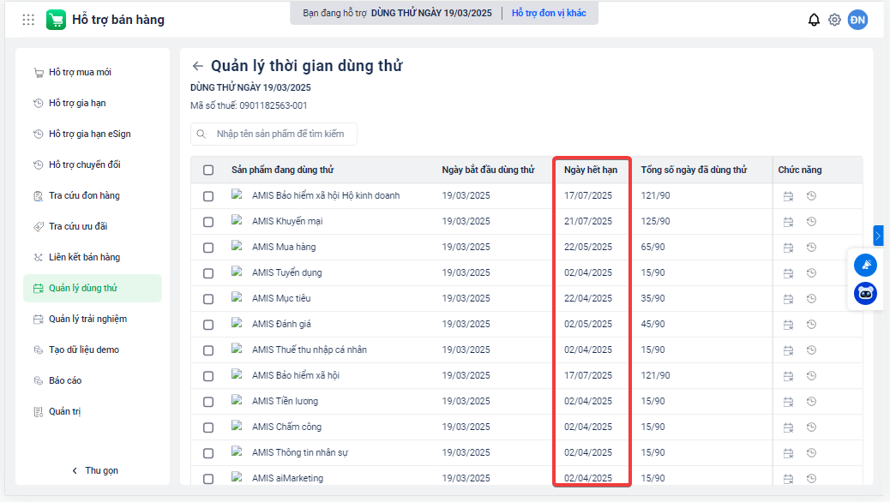890x502 pixels.
Task: Open Tra cứu ưu đãi
Action: [x=93, y=226]
